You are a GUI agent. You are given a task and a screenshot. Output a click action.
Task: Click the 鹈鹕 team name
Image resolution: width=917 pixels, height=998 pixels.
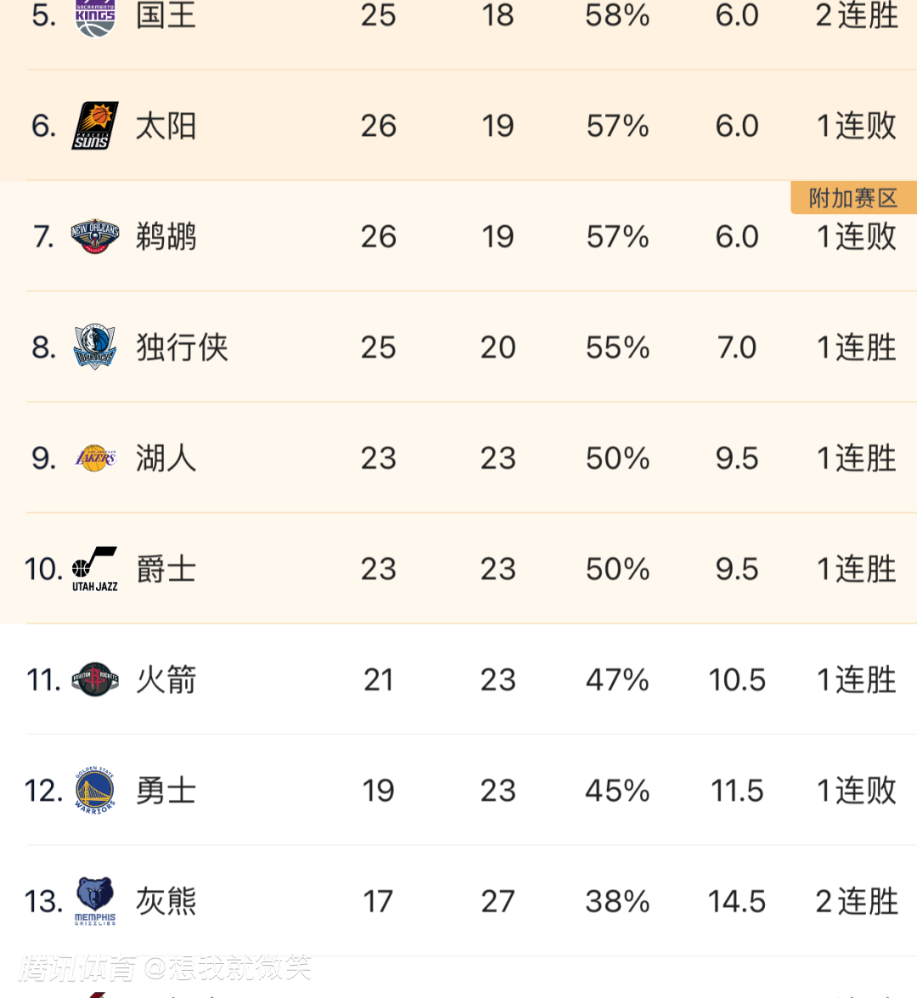tap(166, 236)
